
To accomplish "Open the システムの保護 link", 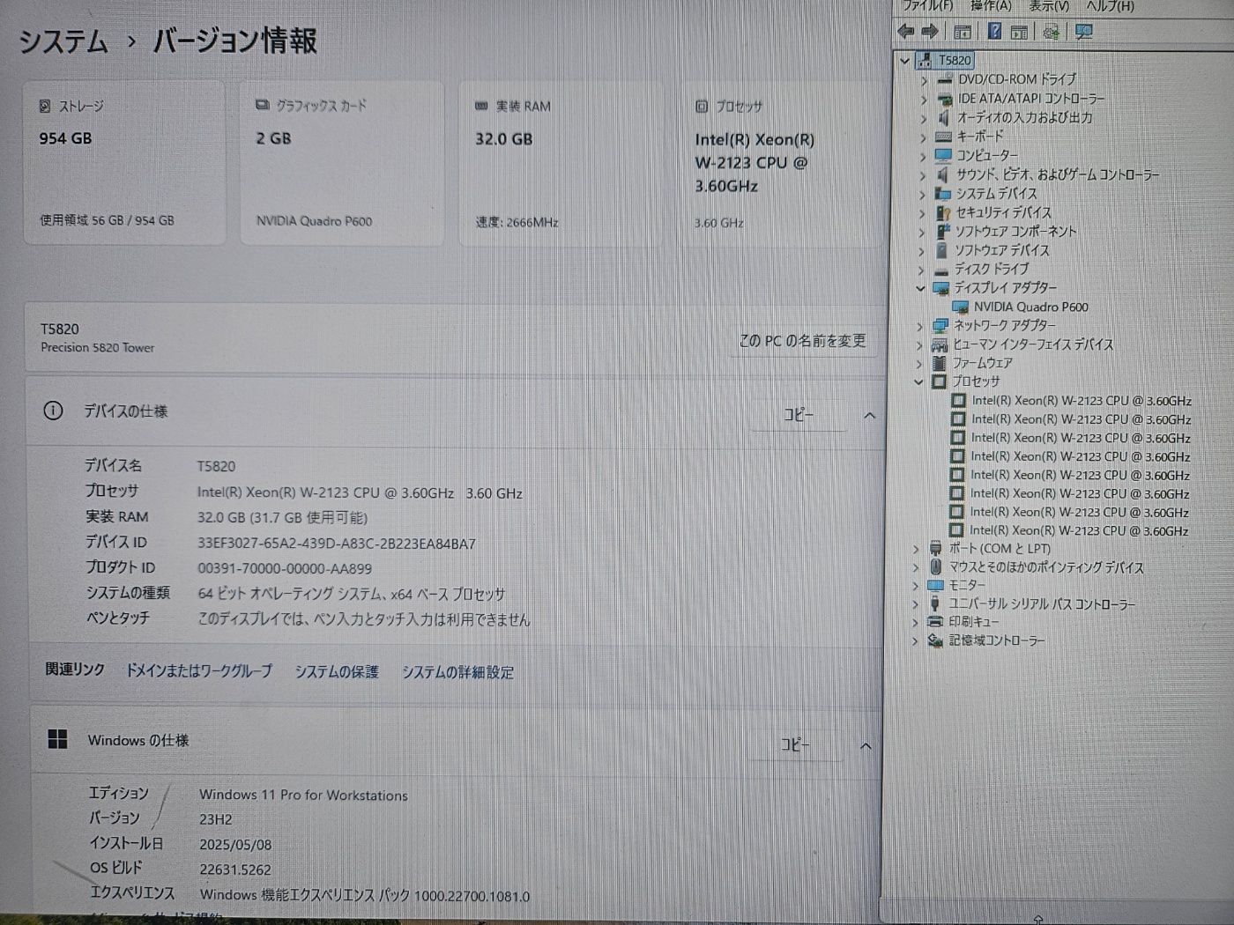I will [337, 671].
